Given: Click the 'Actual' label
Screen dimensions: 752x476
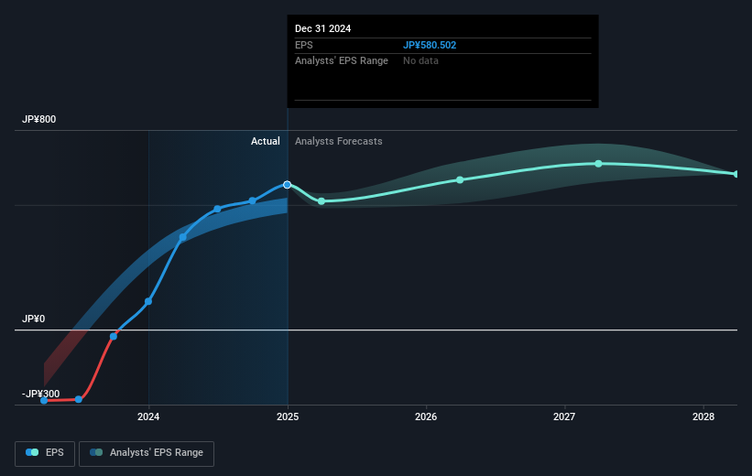Looking at the screenshot, I should (266, 141).
